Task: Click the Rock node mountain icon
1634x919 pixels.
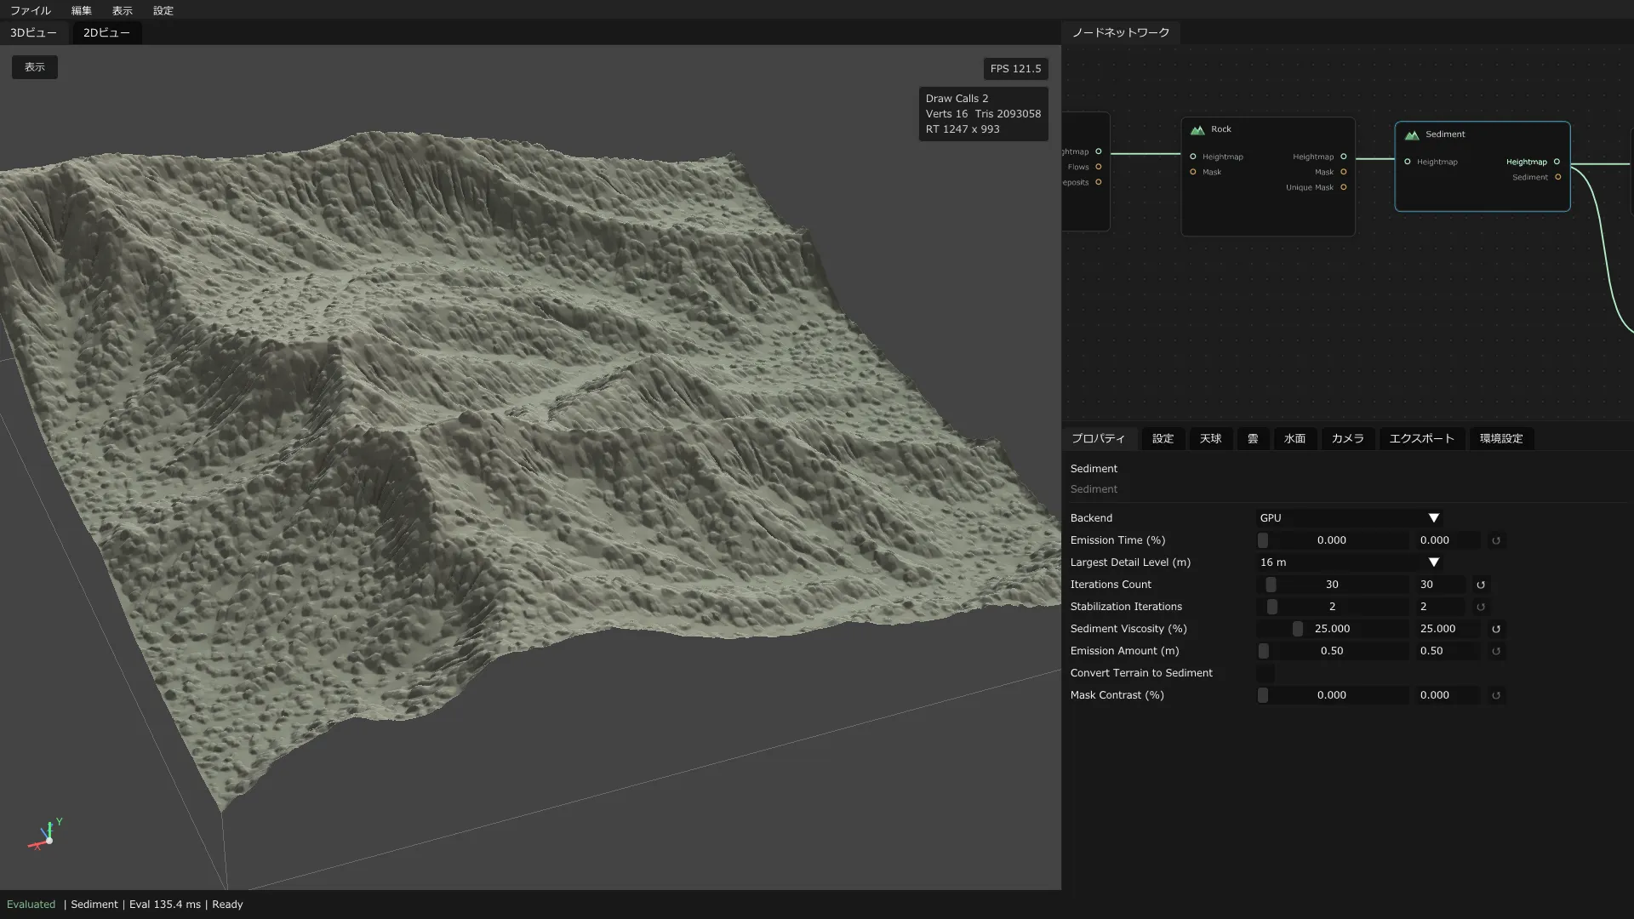Action: tap(1197, 129)
